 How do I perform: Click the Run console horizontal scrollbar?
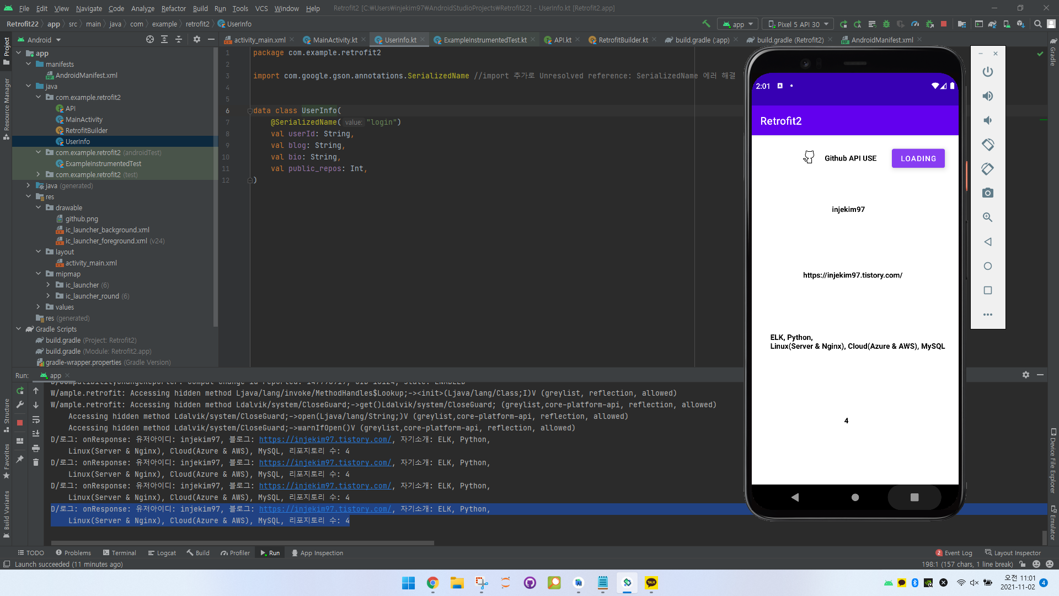tap(243, 543)
